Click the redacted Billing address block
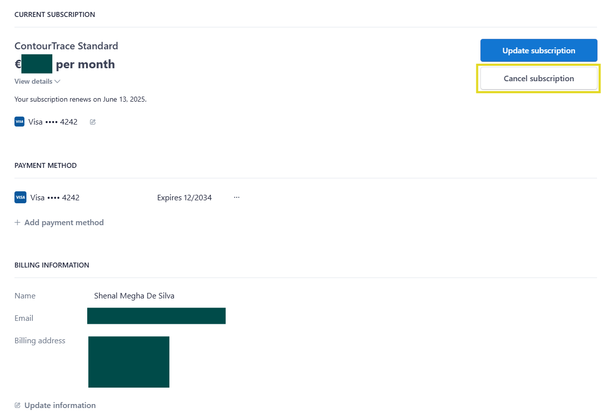 (129, 362)
